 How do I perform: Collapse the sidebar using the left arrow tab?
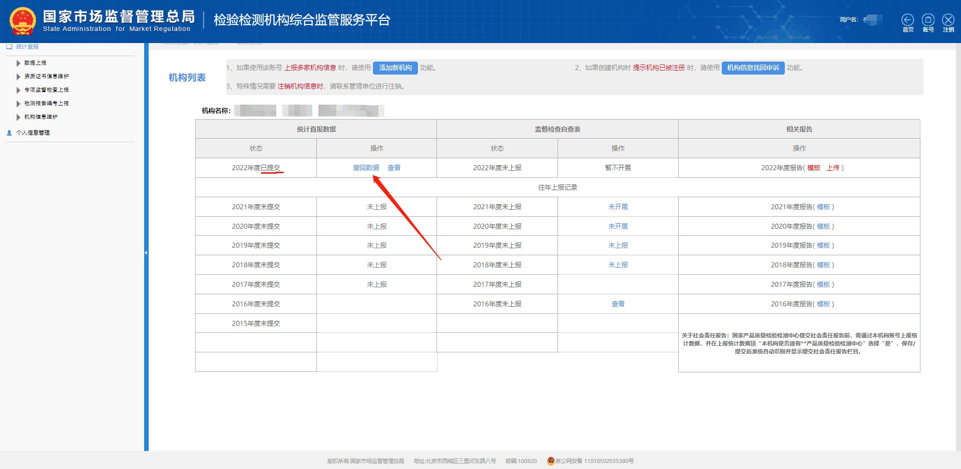[146, 253]
